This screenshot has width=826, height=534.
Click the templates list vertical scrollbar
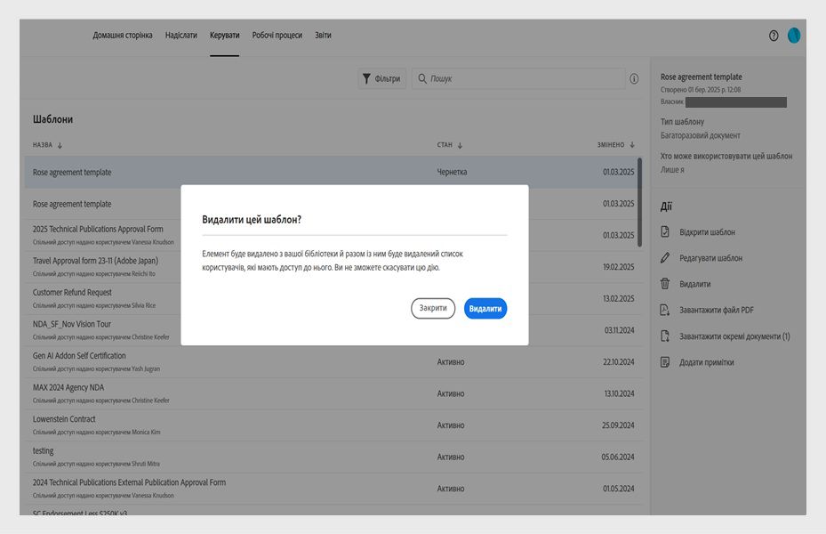639,202
